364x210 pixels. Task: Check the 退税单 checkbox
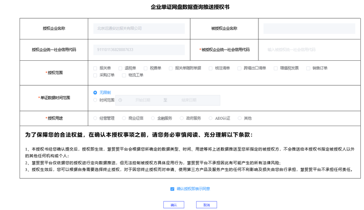point(121,68)
